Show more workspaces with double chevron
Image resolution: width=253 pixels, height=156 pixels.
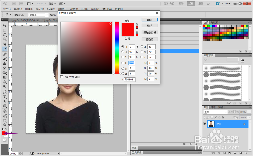coord(208,3)
